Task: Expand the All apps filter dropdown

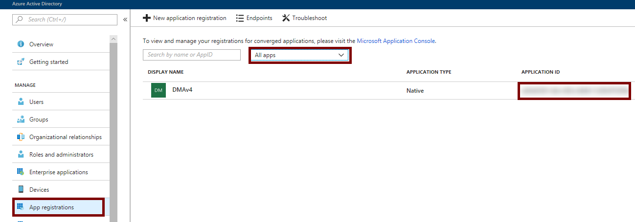Action: 300,55
